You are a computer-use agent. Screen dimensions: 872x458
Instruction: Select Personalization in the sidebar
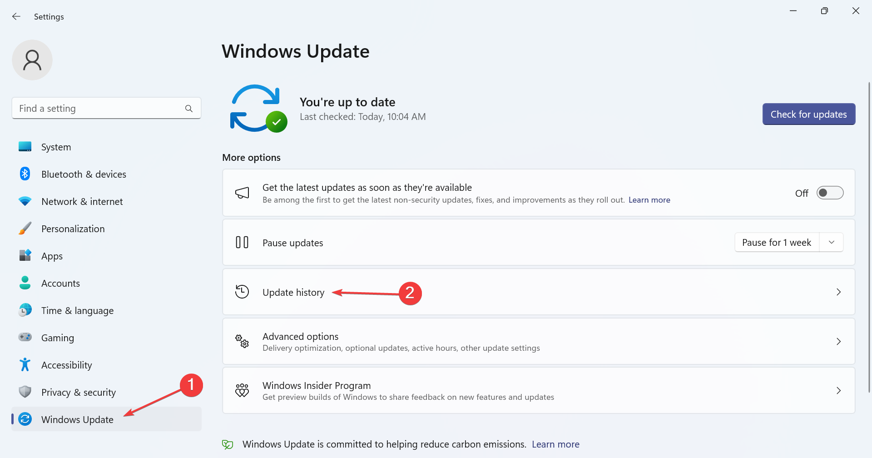pyautogui.click(x=106, y=229)
